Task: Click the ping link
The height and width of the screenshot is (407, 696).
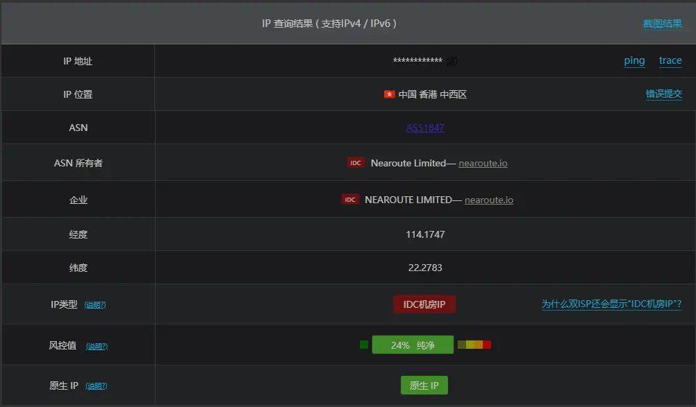Action: (634, 60)
